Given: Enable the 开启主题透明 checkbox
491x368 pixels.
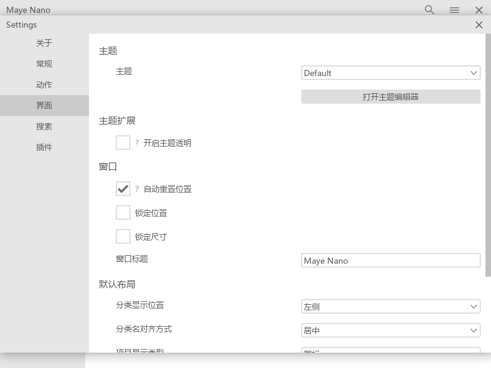Looking at the screenshot, I should [123, 142].
